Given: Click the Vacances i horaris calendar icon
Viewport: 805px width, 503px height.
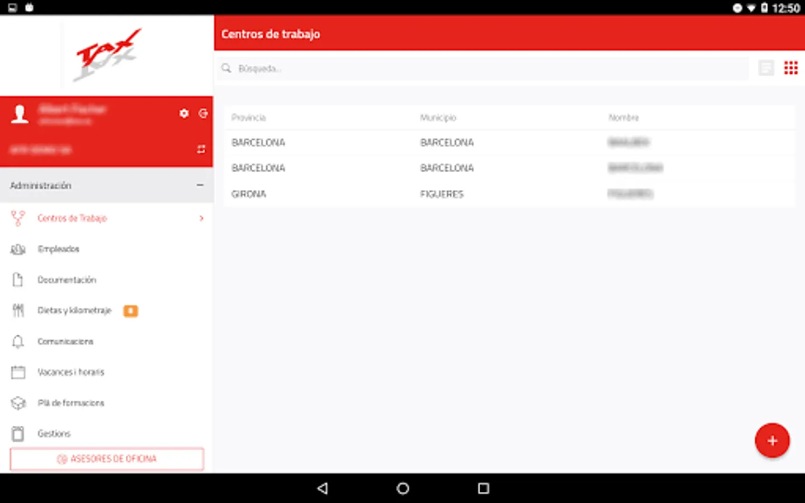Looking at the screenshot, I should click(x=17, y=372).
